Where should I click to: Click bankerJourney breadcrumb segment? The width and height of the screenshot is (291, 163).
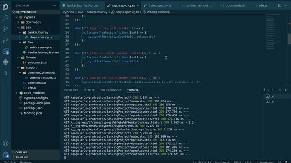(x=97, y=12)
